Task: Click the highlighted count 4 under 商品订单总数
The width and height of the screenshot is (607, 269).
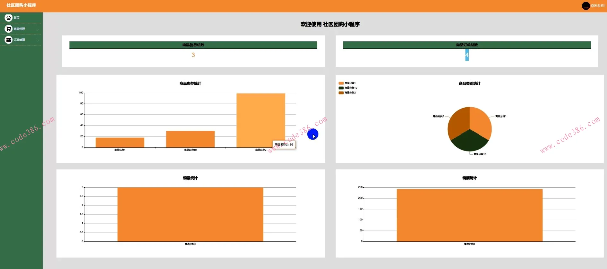Action: click(467, 55)
